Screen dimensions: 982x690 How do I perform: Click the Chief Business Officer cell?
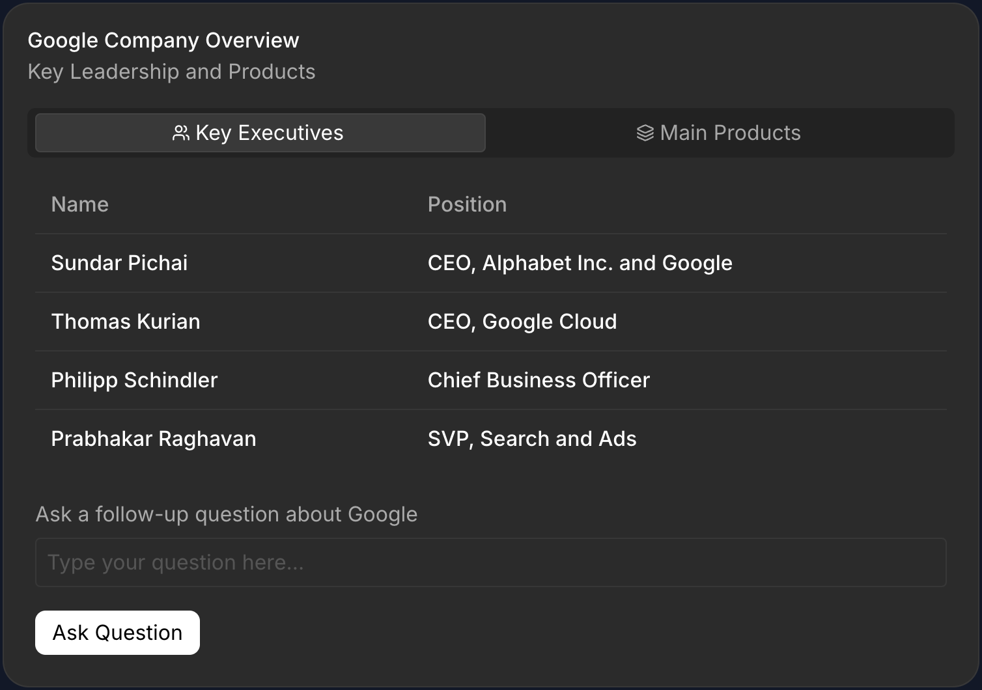point(539,380)
